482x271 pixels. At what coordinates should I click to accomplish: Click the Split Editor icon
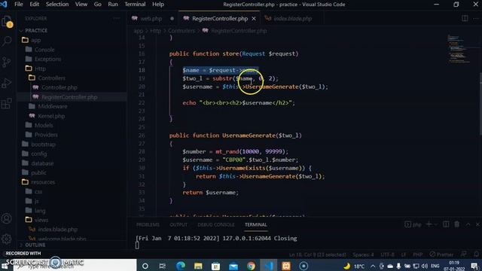pyautogui.click(x=465, y=18)
